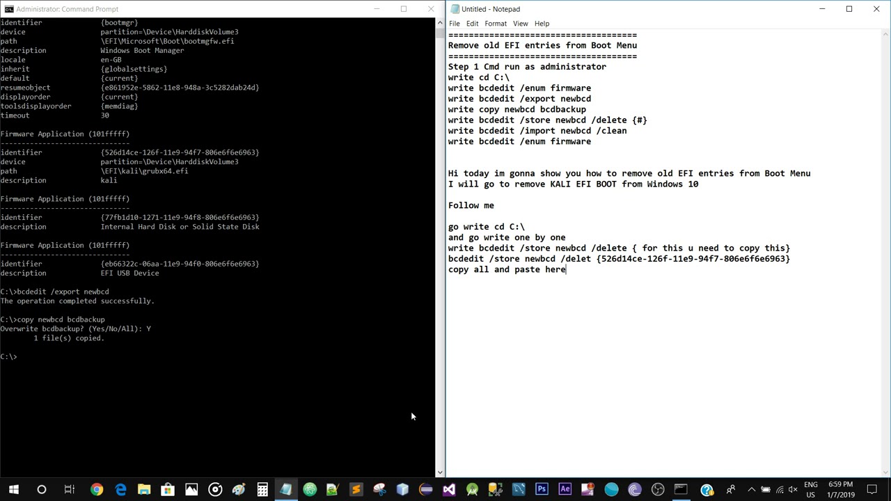This screenshot has width=891, height=501.
Task: Open Snipping Tool from taskbar
Action: click(x=379, y=490)
